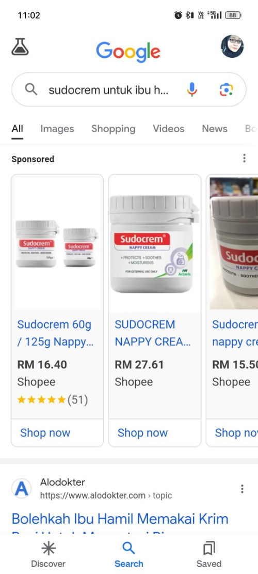The width and height of the screenshot is (258, 574).
Task: Switch to the Shopping tab
Action: click(114, 129)
